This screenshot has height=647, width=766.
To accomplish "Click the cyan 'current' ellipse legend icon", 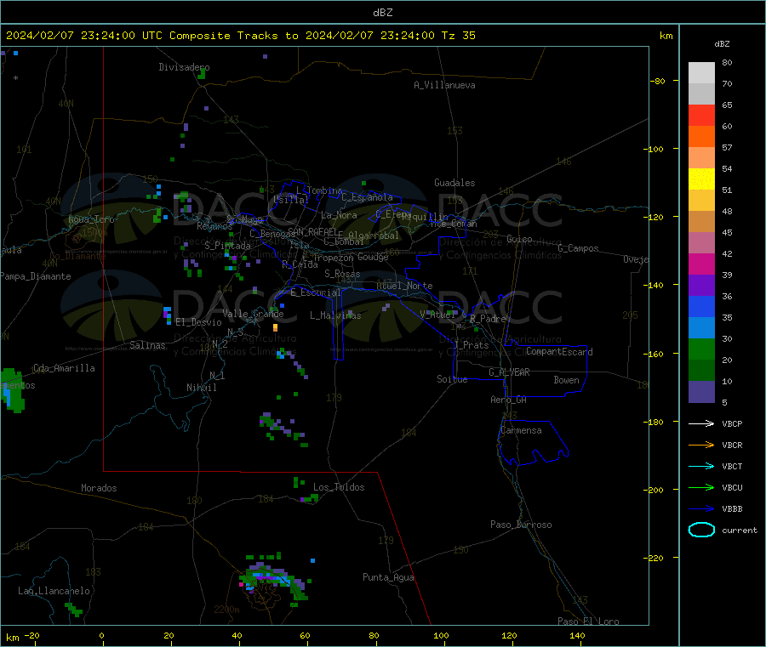I will 701,530.
